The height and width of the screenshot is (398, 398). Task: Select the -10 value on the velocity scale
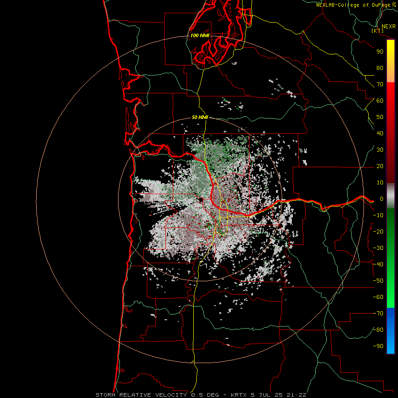tap(378, 215)
